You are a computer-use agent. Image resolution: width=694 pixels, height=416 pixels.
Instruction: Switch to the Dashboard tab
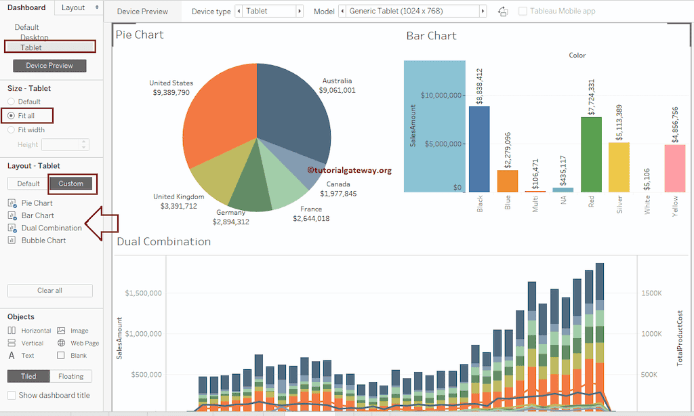(26, 7)
